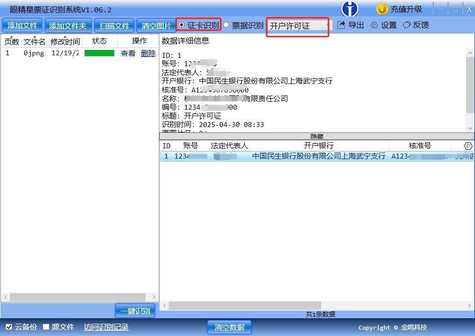Click 核准号 column header
Screen dimensions: 475x336
point(420,146)
